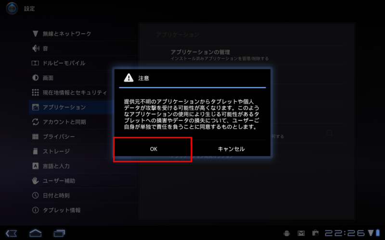Select the プライバシー icon
The image size is (385, 240).
[x=35, y=136]
